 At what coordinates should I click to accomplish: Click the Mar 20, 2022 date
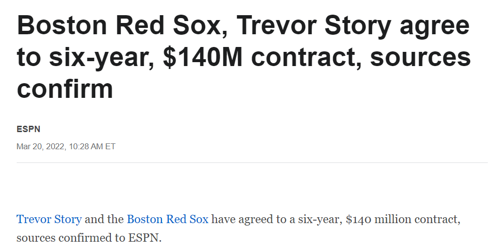(x=41, y=146)
